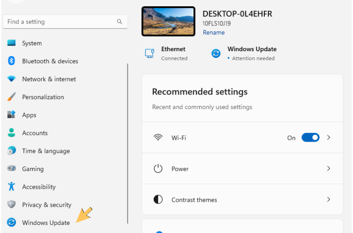Screen dimensions: 353x233
Task: Click the System monitor icon in sidebar
Action: (11, 43)
